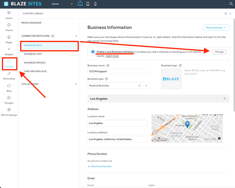Select Find and Replace item
This screenshot has width=235, height=188.
click(35, 71)
